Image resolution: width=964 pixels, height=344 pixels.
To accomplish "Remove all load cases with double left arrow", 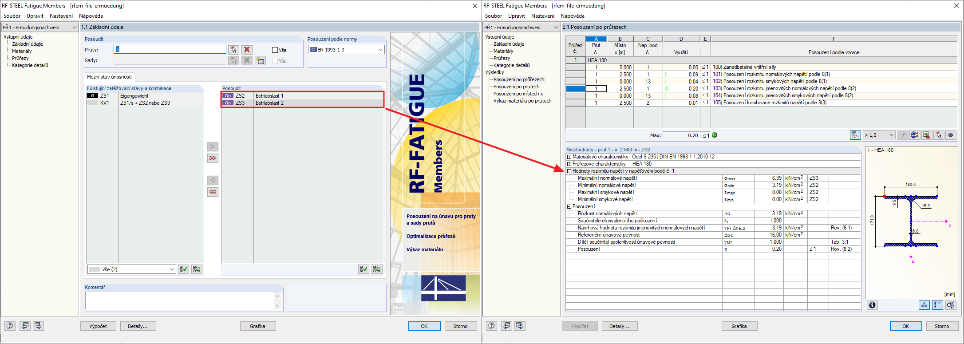I will (213, 192).
